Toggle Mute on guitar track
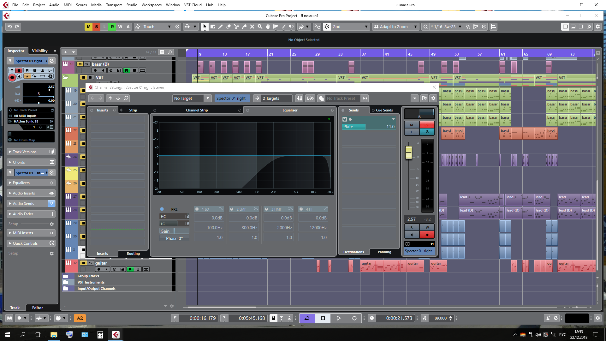The height and width of the screenshot is (341, 606). 83,263
